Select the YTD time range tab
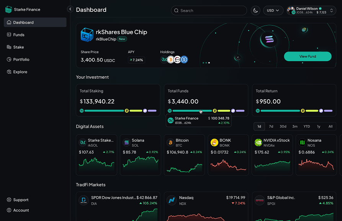342x221 pixels. click(x=307, y=126)
